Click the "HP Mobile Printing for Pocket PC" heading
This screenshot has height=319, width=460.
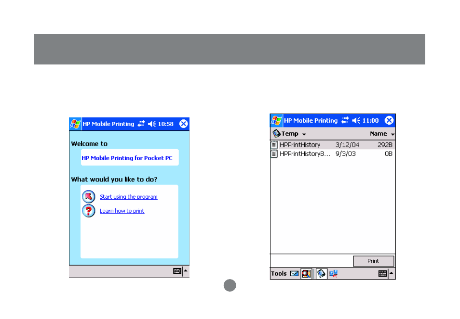point(127,158)
